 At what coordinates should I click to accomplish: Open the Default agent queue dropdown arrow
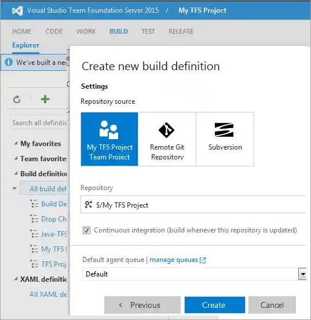click(x=303, y=274)
